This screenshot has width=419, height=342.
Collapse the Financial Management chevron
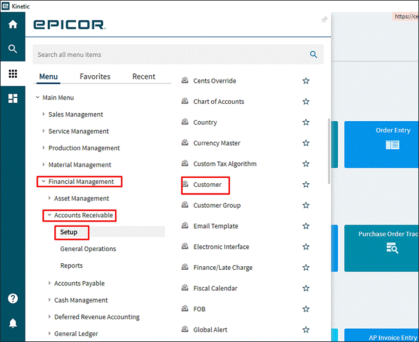[x=44, y=181]
